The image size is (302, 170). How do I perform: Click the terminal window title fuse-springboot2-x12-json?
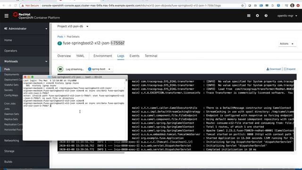pyautogui.click(x=76, y=77)
